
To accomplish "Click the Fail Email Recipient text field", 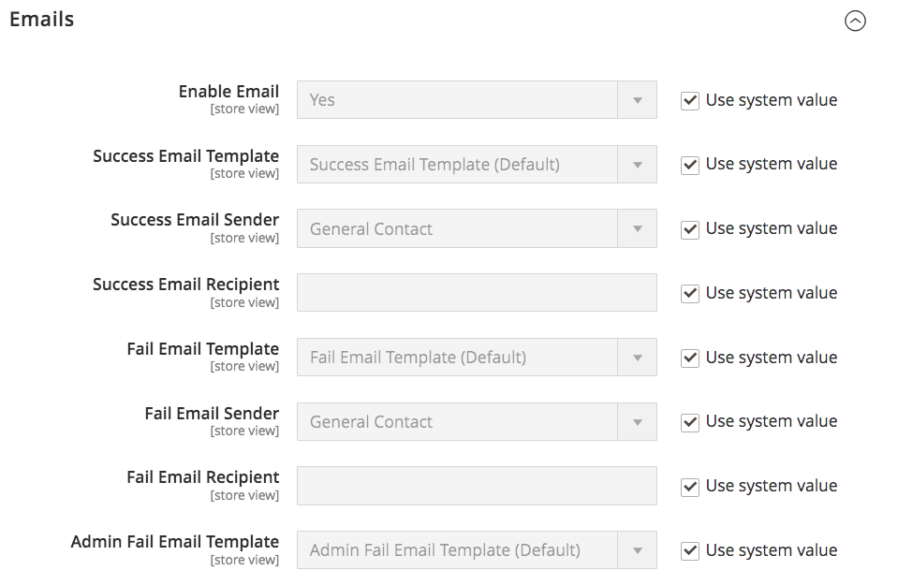I will point(477,486).
